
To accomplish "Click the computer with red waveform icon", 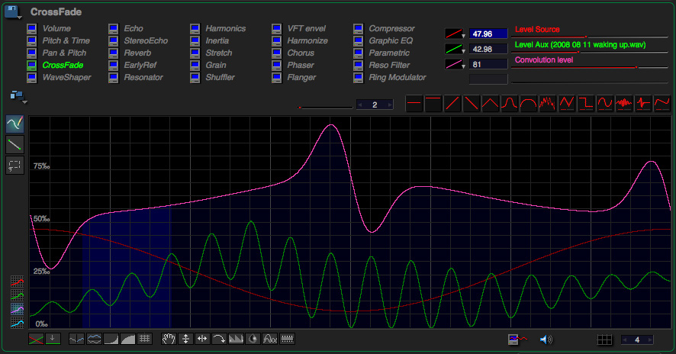I will [517, 340].
